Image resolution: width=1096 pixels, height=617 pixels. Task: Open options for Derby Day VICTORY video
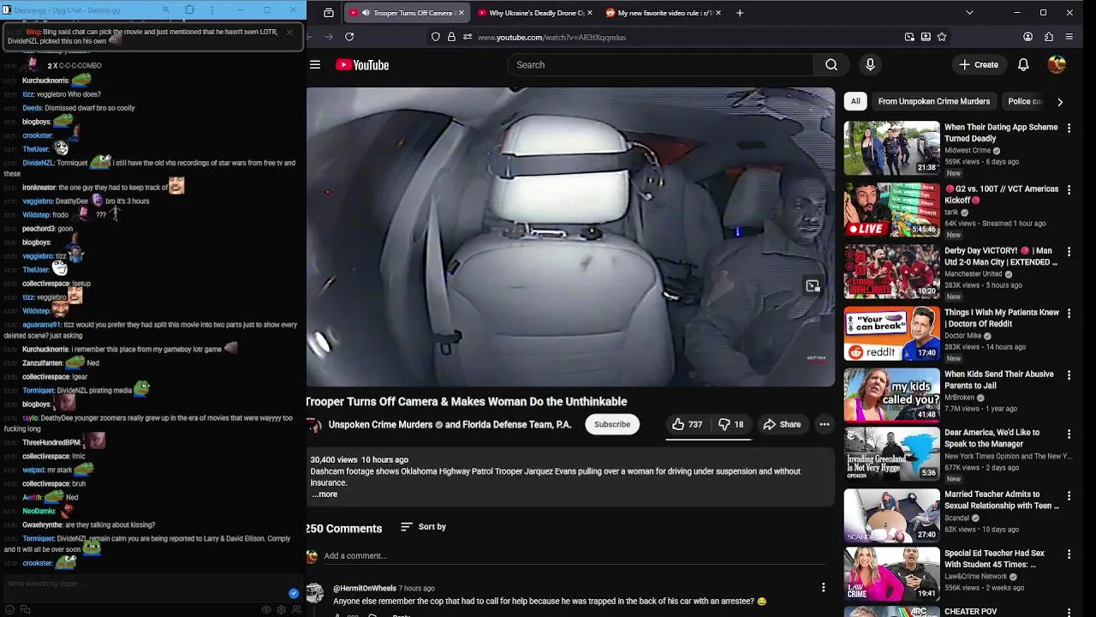(1069, 251)
